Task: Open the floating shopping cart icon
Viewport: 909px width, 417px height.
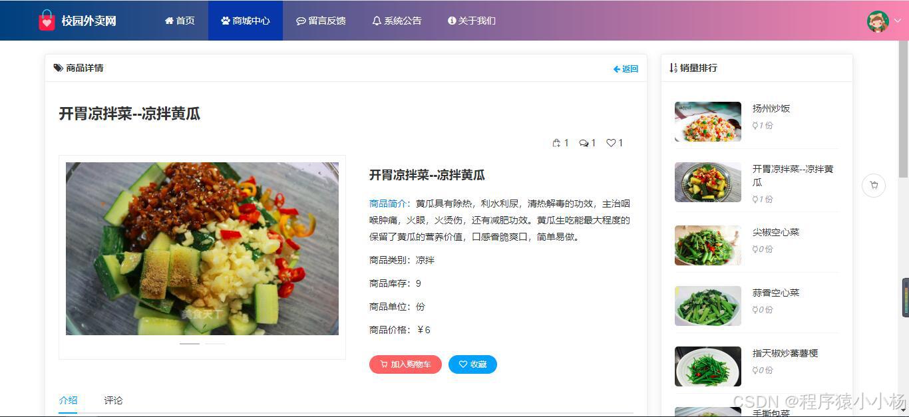Action: click(874, 186)
